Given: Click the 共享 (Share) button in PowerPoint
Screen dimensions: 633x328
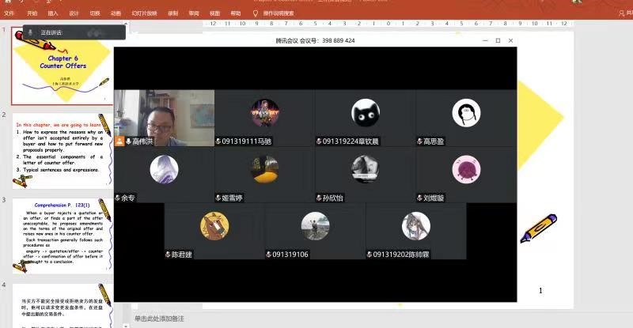Looking at the screenshot, I should click(x=625, y=13).
